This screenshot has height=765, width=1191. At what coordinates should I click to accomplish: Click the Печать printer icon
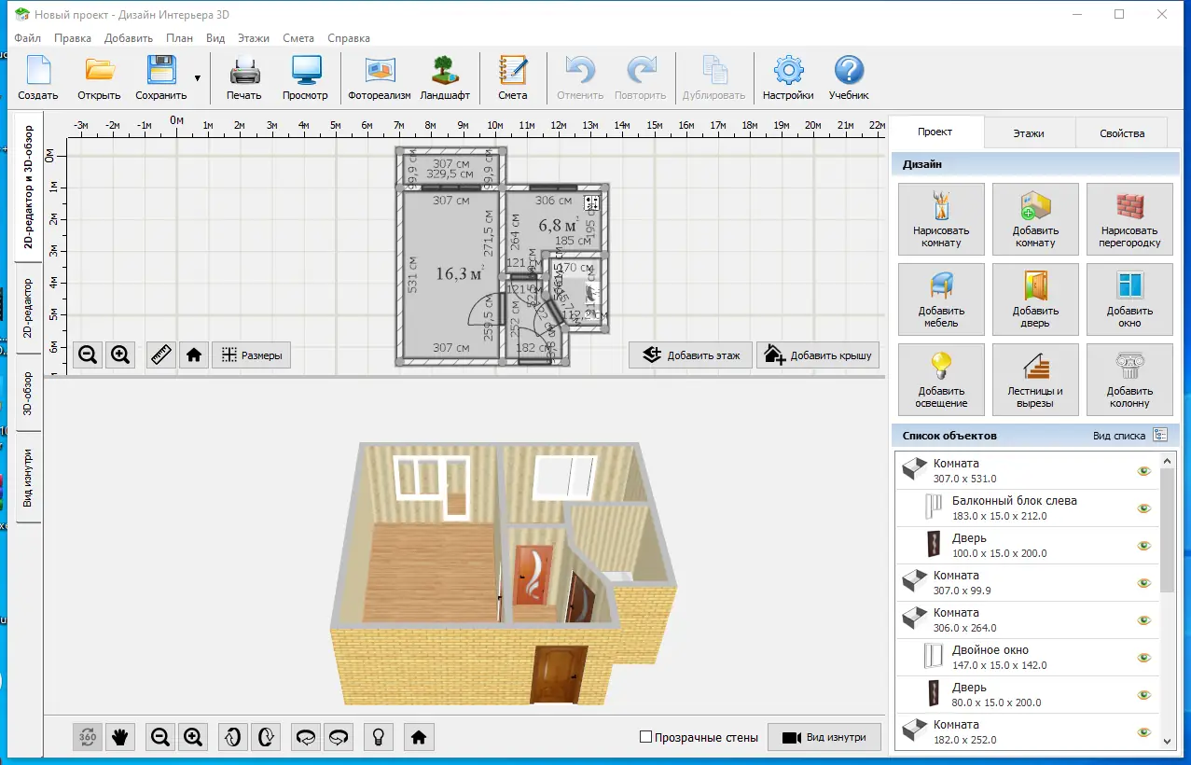tap(244, 78)
